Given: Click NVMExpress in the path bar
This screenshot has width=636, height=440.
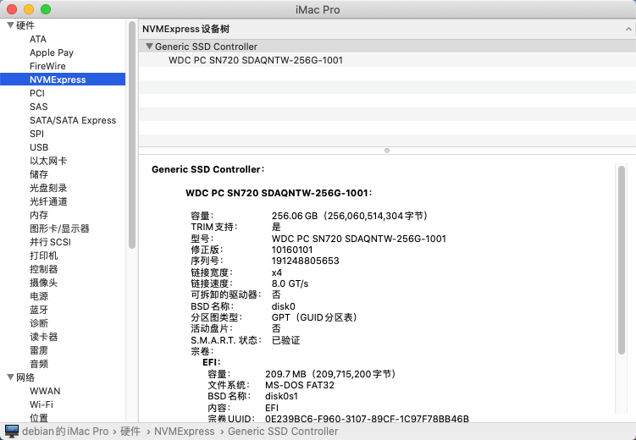Looking at the screenshot, I should (184, 431).
